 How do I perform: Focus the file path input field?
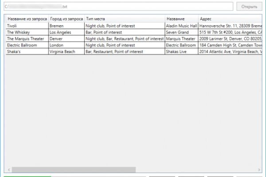tap(118, 7)
